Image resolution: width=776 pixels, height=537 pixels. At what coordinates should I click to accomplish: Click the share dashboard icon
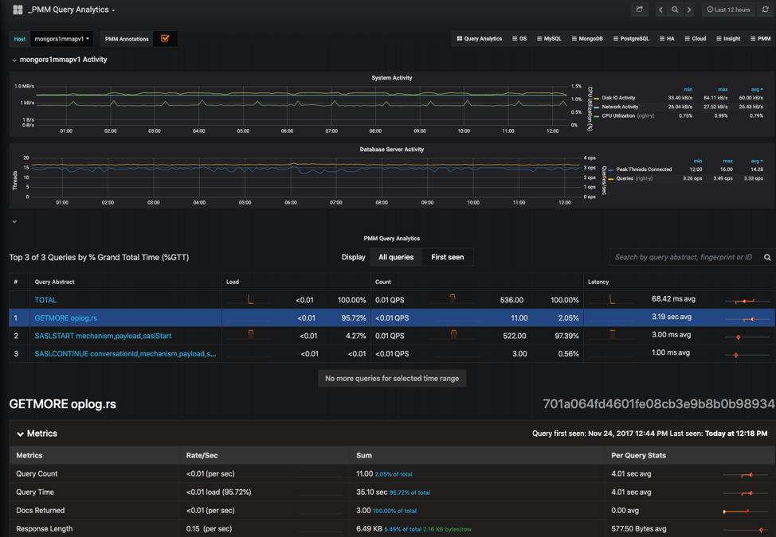640,10
